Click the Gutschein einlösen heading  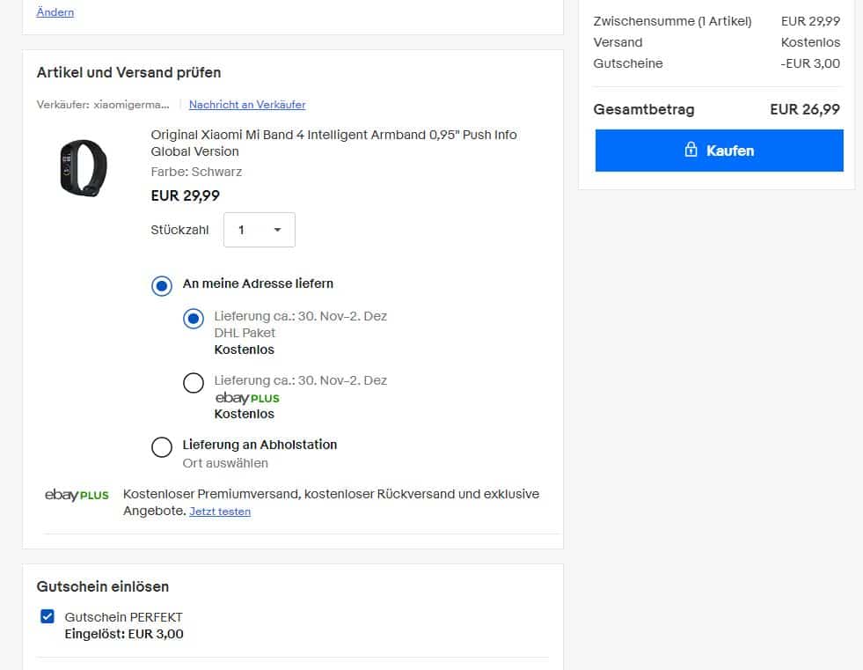pyautogui.click(x=103, y=586)
